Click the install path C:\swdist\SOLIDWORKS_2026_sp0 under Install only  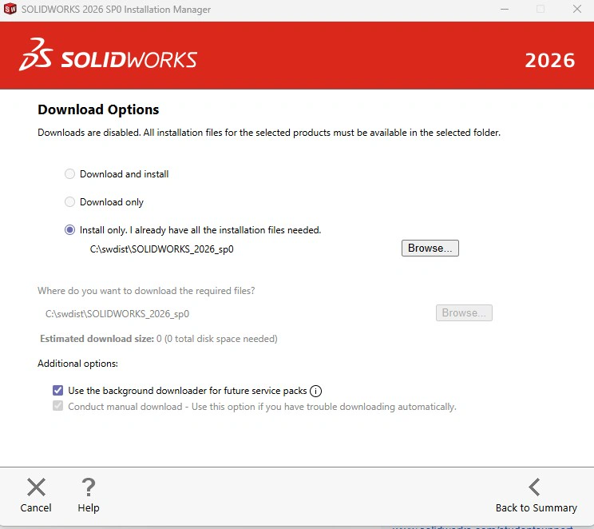click(162, 249)
